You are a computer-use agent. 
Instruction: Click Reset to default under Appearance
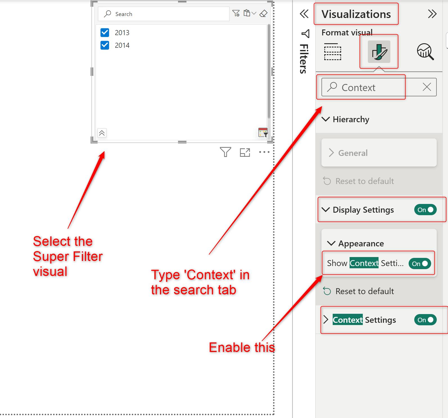[x=359, y=291]
